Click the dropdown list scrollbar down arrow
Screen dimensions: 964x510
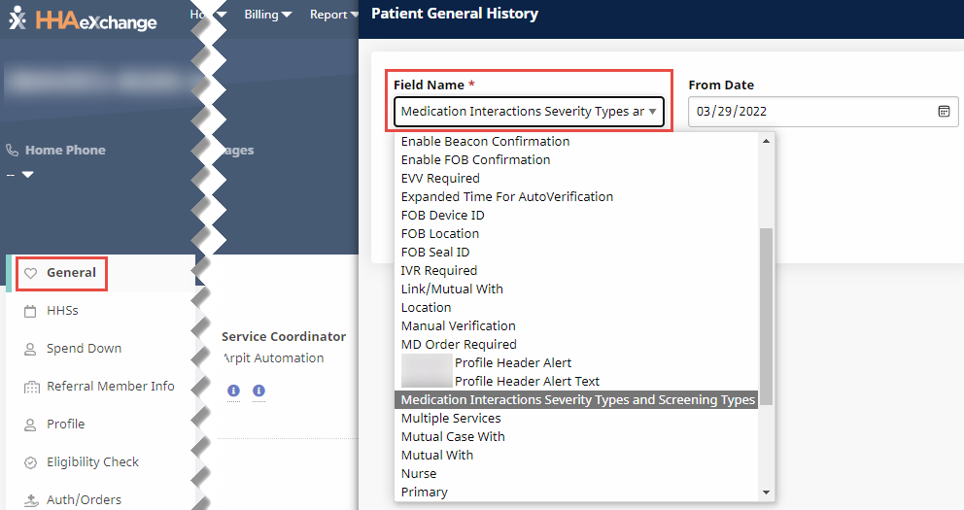pos(766,493)
